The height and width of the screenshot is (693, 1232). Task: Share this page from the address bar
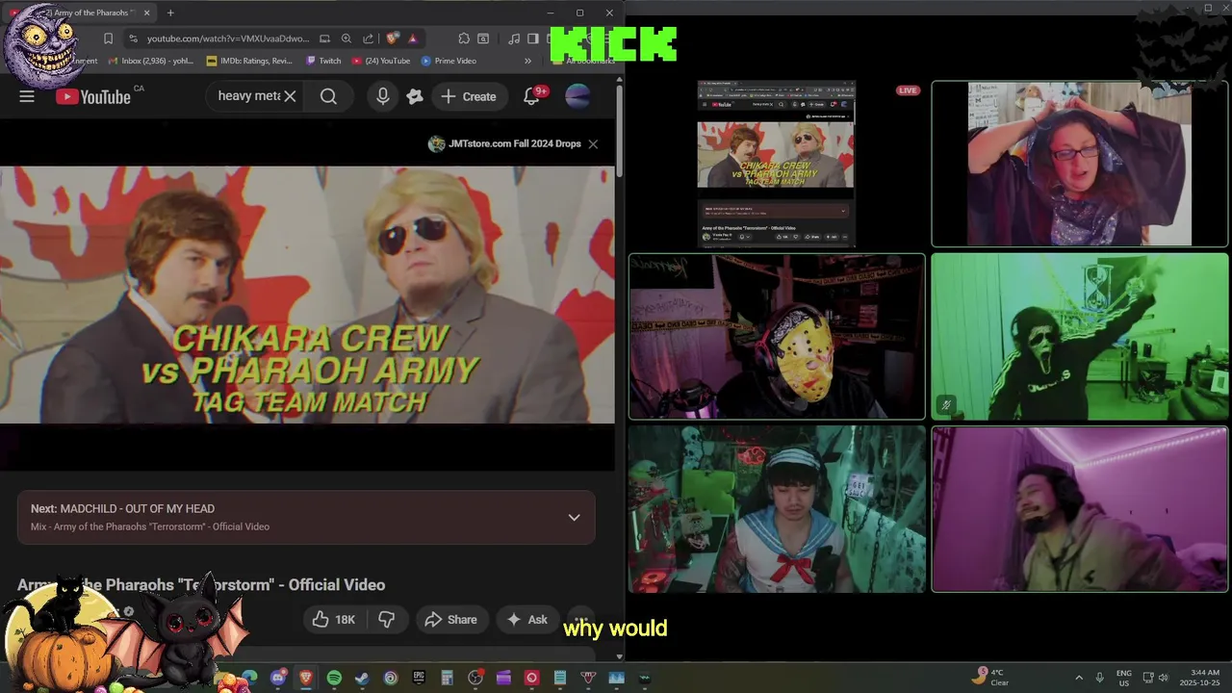point(368,38)
